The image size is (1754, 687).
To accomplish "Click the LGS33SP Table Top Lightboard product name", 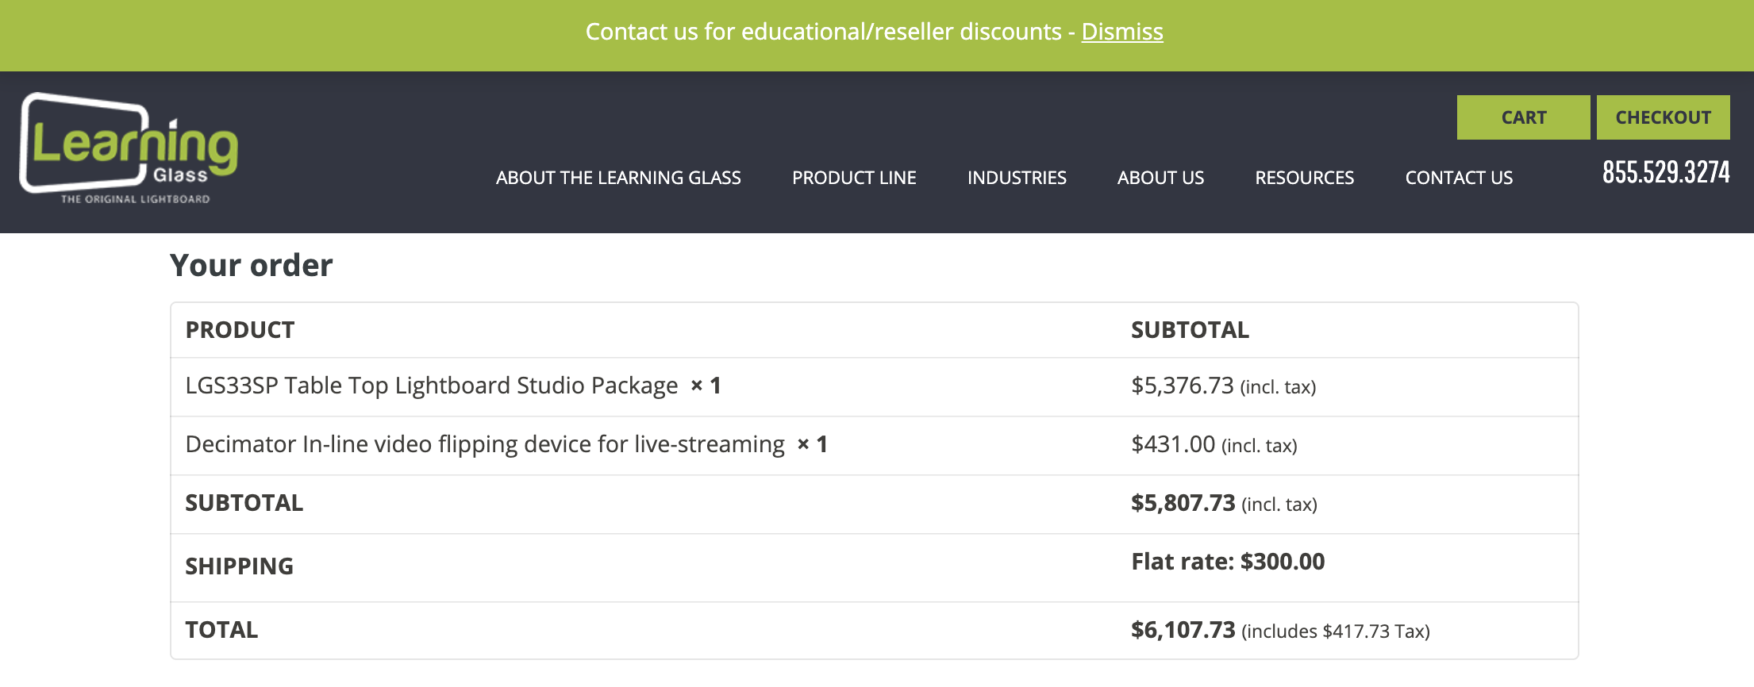I will tap(431, 386).
